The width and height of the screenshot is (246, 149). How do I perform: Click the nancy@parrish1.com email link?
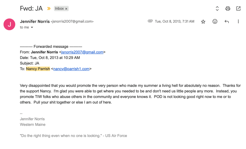tap(71, 69)
